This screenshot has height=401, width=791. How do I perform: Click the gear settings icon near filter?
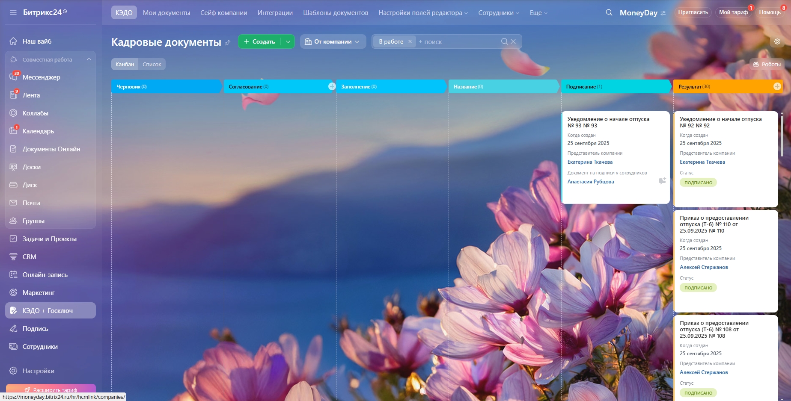[777, 41]
